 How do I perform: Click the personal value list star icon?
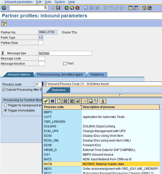[x=78, y=101]
